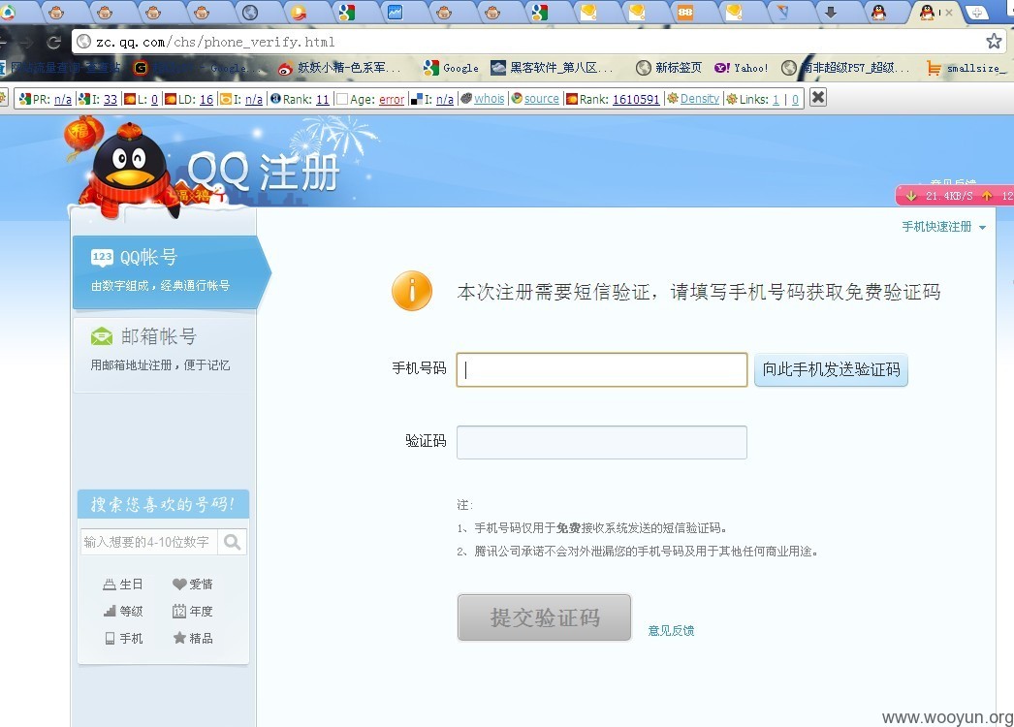Open the 南非超级P57 bookmark

(845, 68)
